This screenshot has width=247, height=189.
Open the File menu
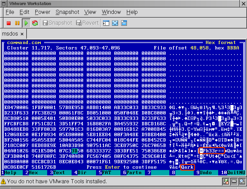tap(10, 12)
